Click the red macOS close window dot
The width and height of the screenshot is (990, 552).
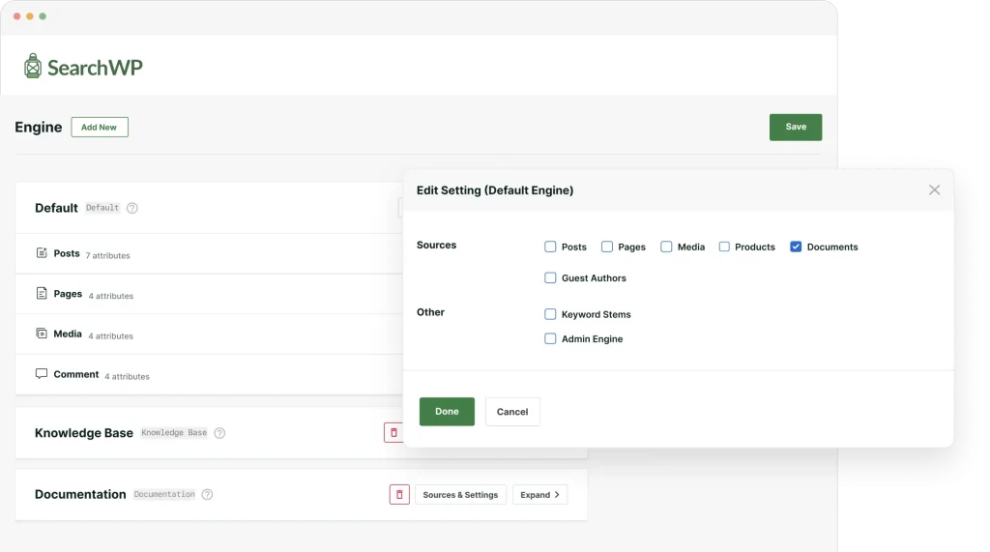coord(17,16)
